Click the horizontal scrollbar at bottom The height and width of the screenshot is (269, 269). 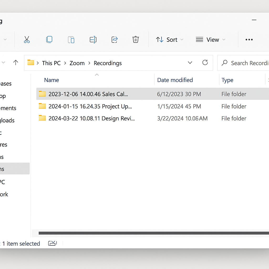point(152,233)
